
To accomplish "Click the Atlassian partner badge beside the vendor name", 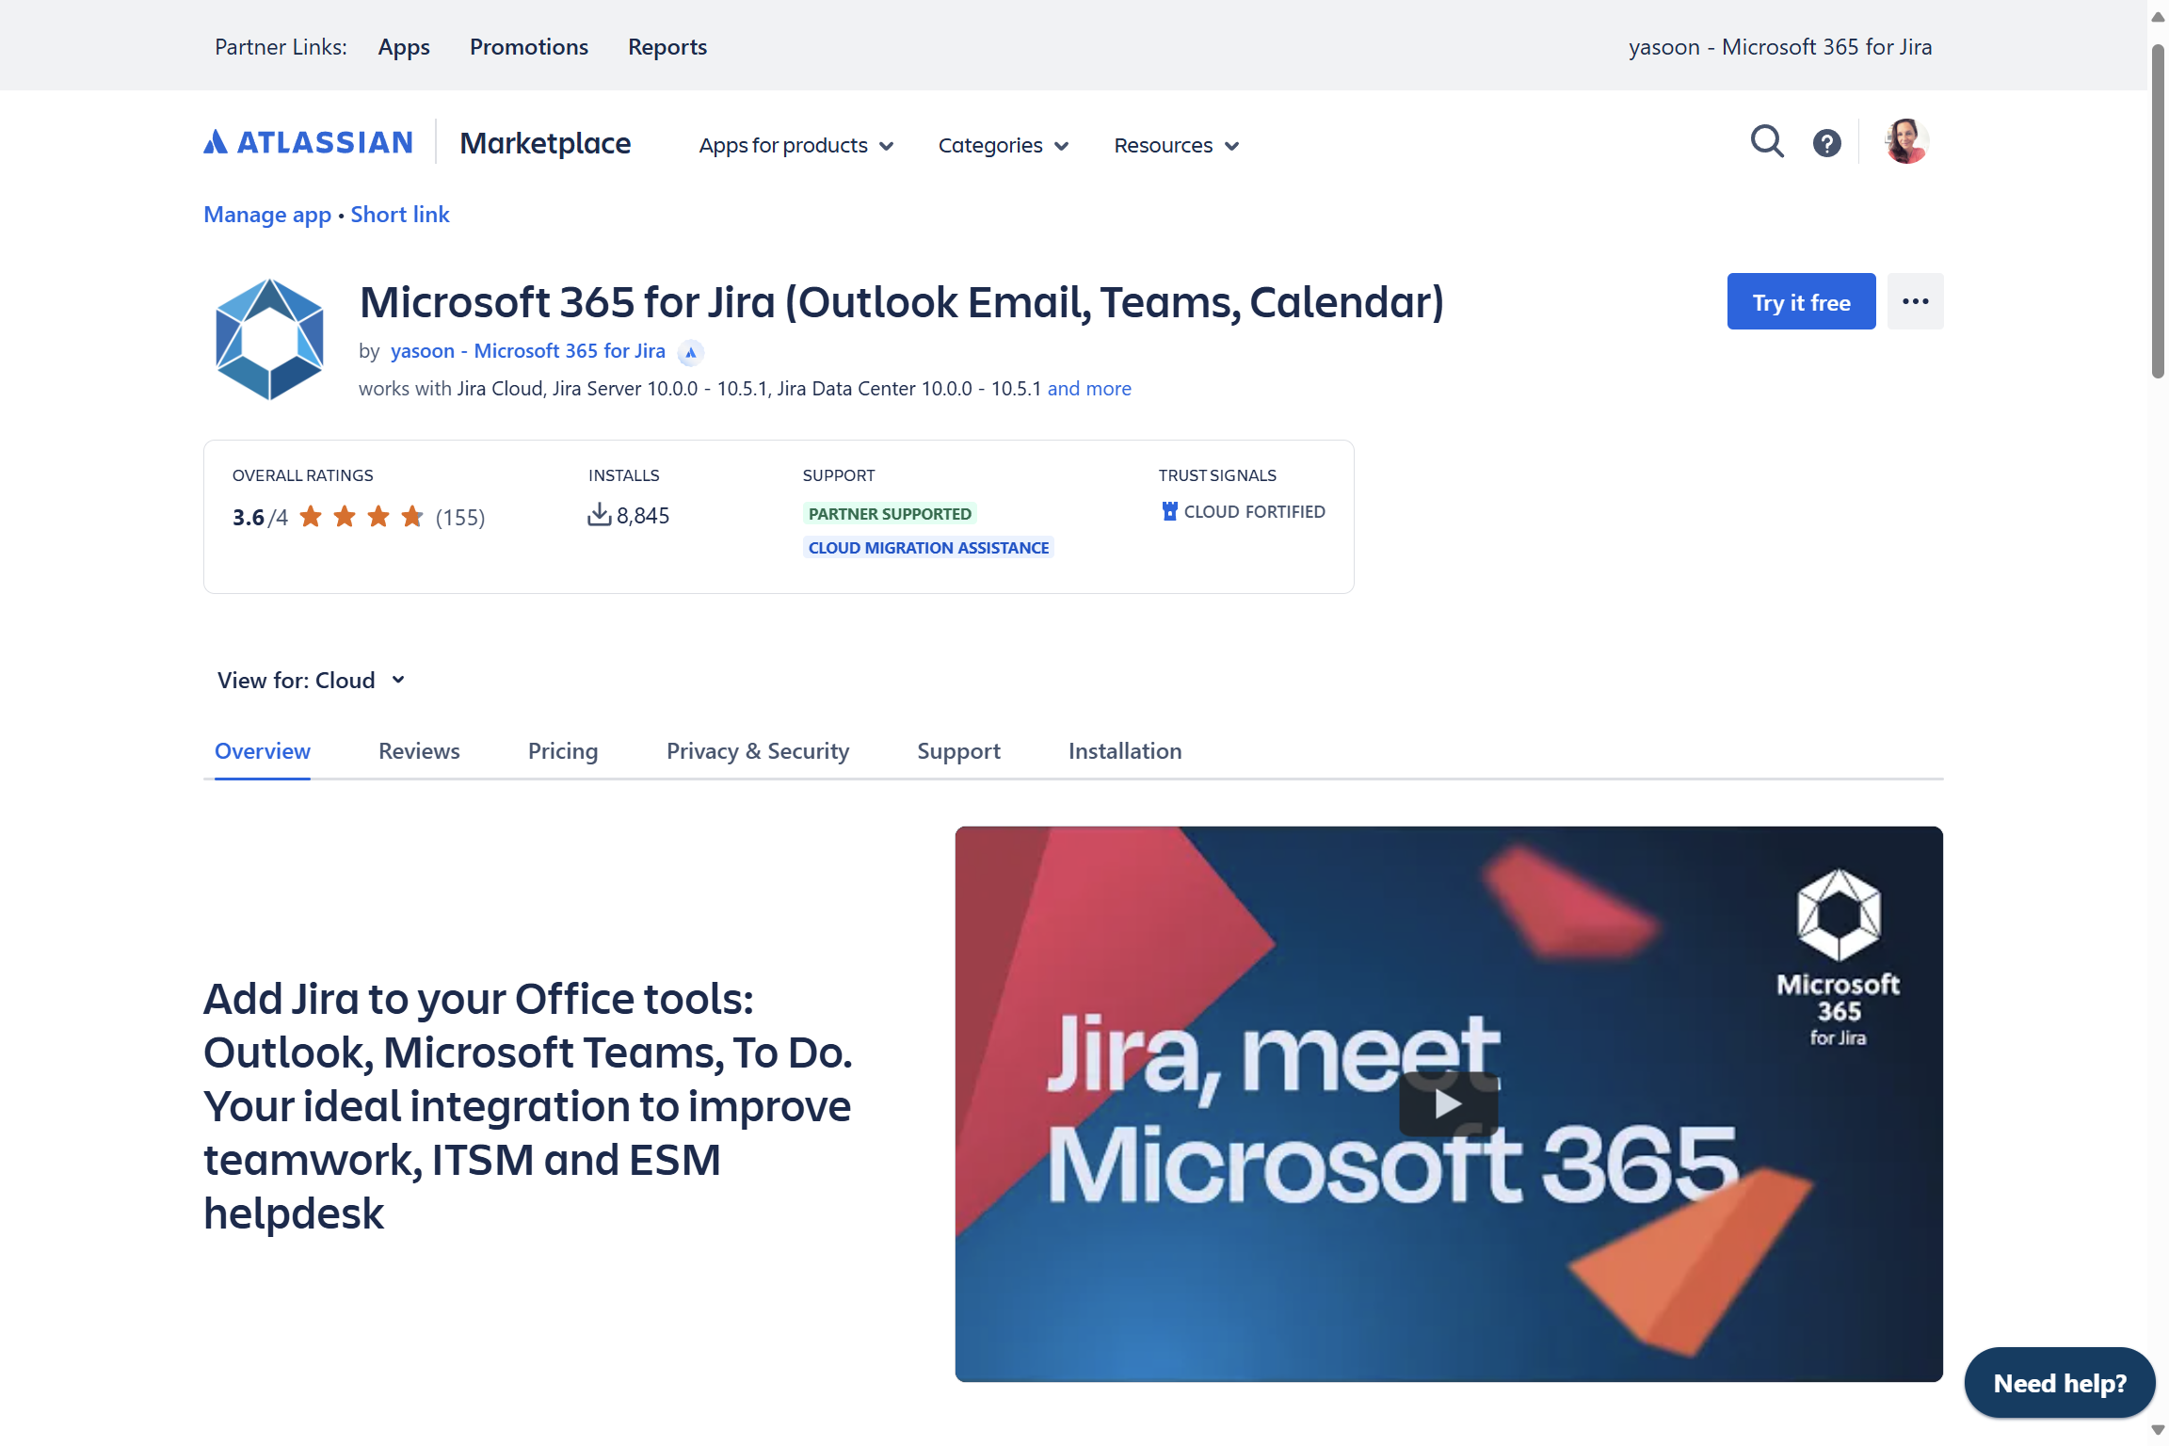I will [x=691, y=352].
